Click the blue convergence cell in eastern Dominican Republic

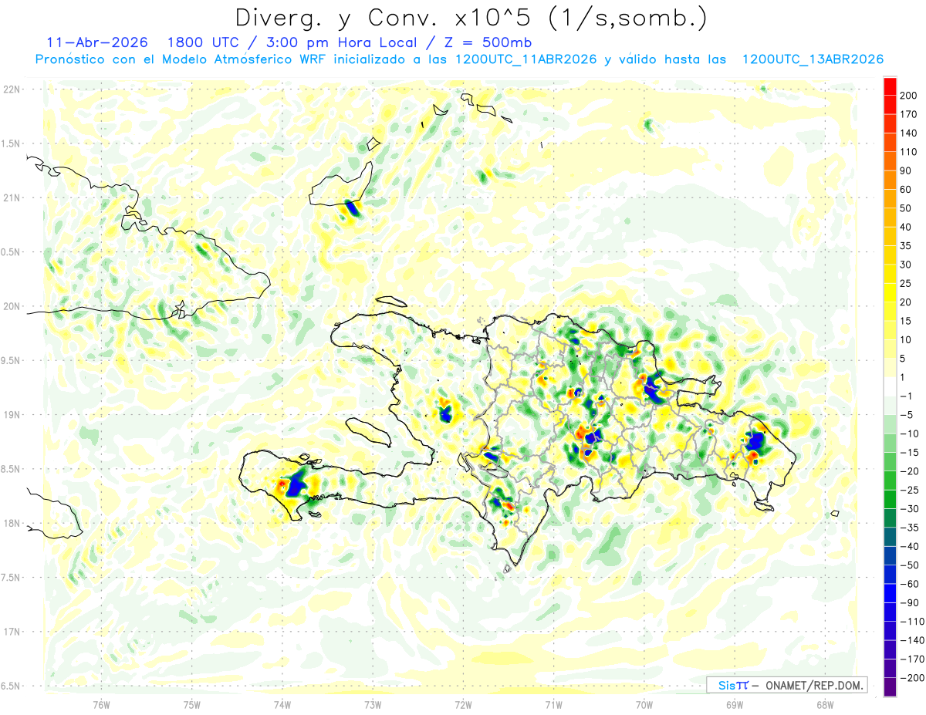click(x=755, y=441)
